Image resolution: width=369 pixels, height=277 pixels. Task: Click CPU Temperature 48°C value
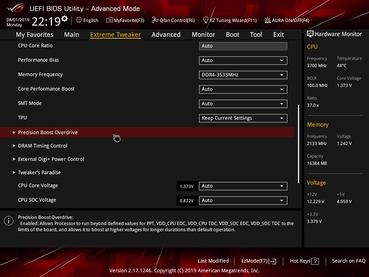click(x=342, y=66)
